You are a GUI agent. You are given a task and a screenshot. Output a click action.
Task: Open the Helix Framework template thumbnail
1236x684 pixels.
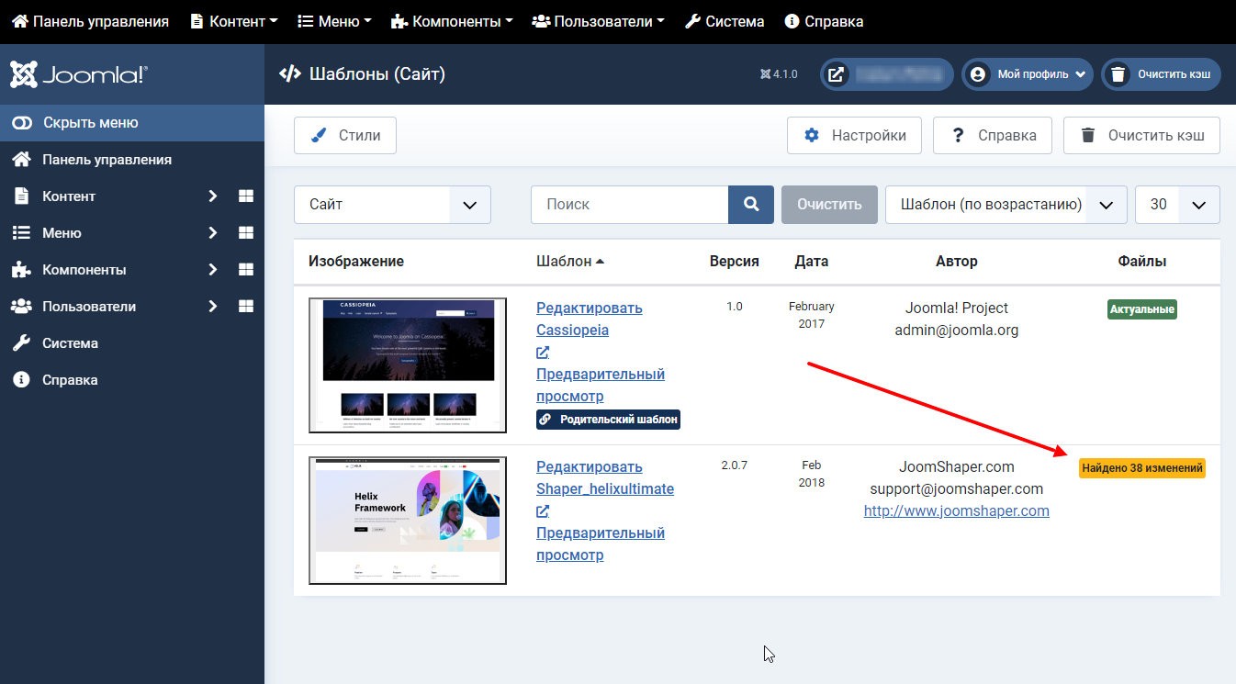pyautogui.click(x=408, y=521)
